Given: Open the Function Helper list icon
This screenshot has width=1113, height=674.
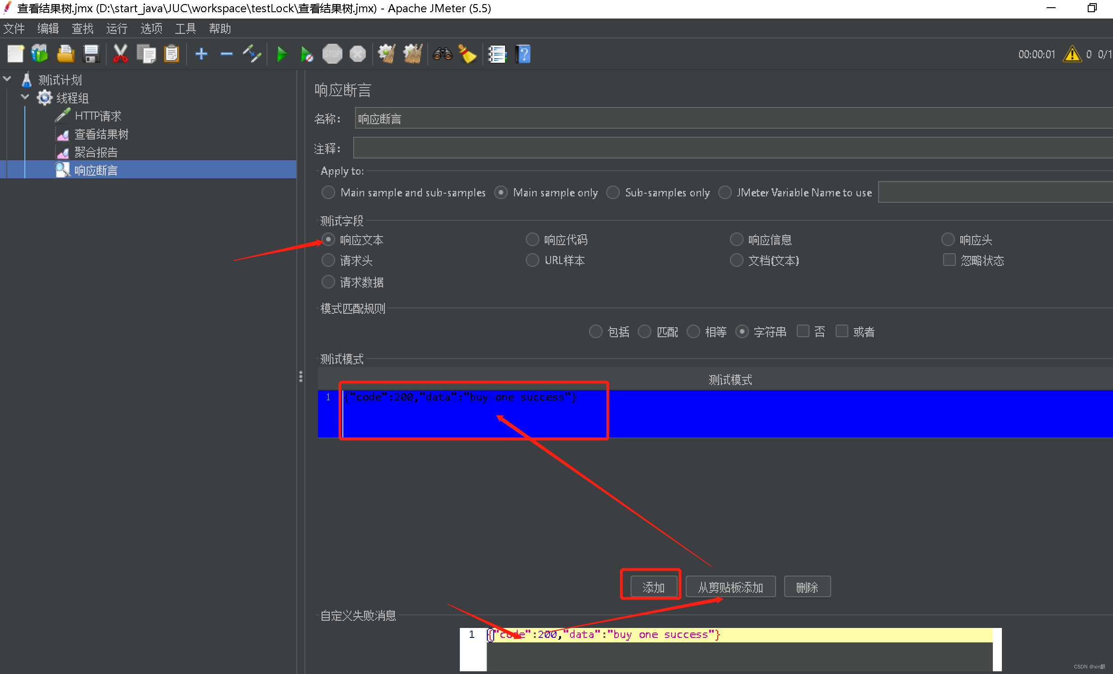Looking at the screenshot, I should [x=497, y=54].
